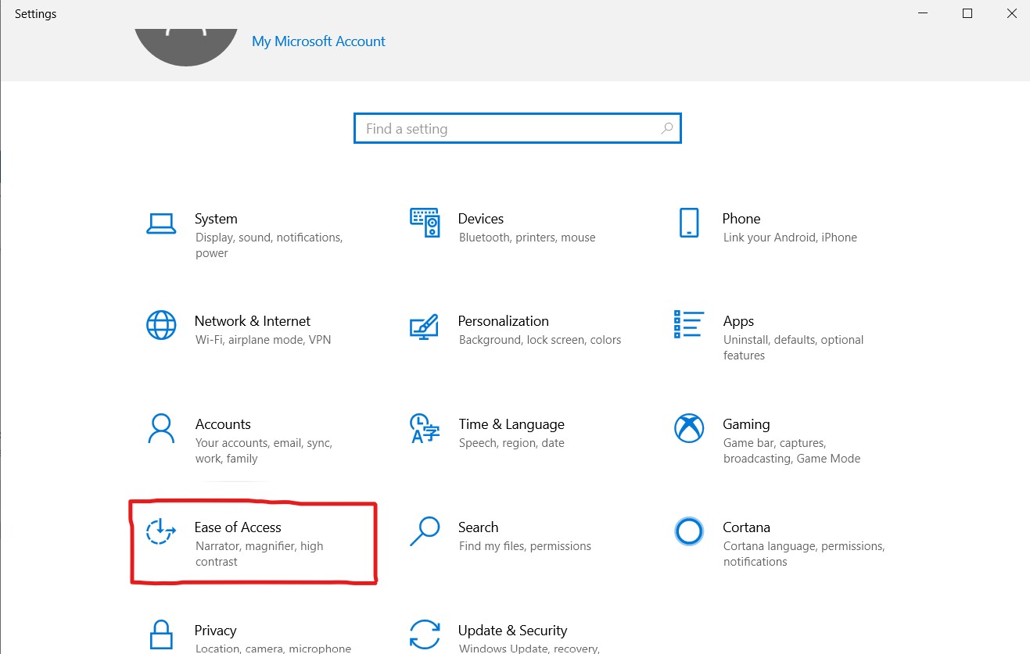Screen dimensions: 1030x654
Task: Click the Network & Internet globe icon
Action: 161,325
